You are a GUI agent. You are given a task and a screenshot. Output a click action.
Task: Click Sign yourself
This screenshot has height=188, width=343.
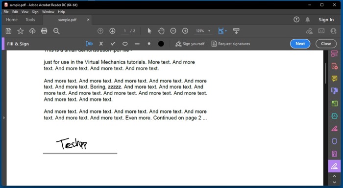(190, 44)
